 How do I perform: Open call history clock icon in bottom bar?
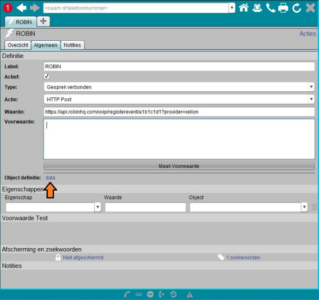pos(173,294)
